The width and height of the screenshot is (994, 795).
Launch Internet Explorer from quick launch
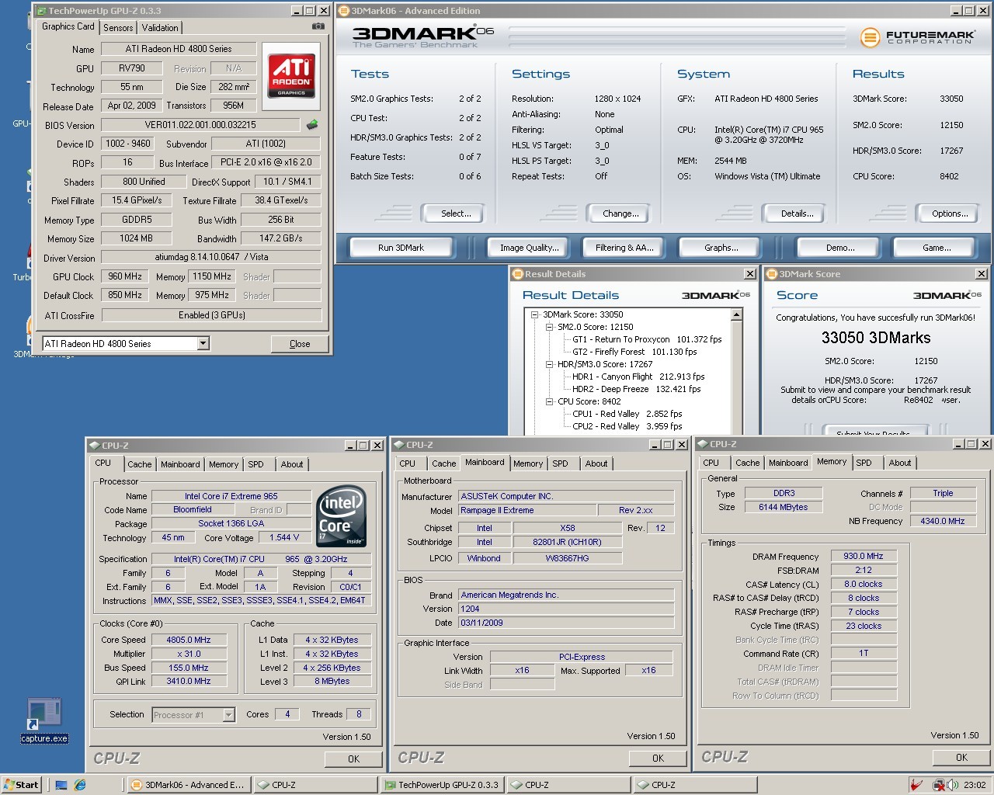[80, 785]
